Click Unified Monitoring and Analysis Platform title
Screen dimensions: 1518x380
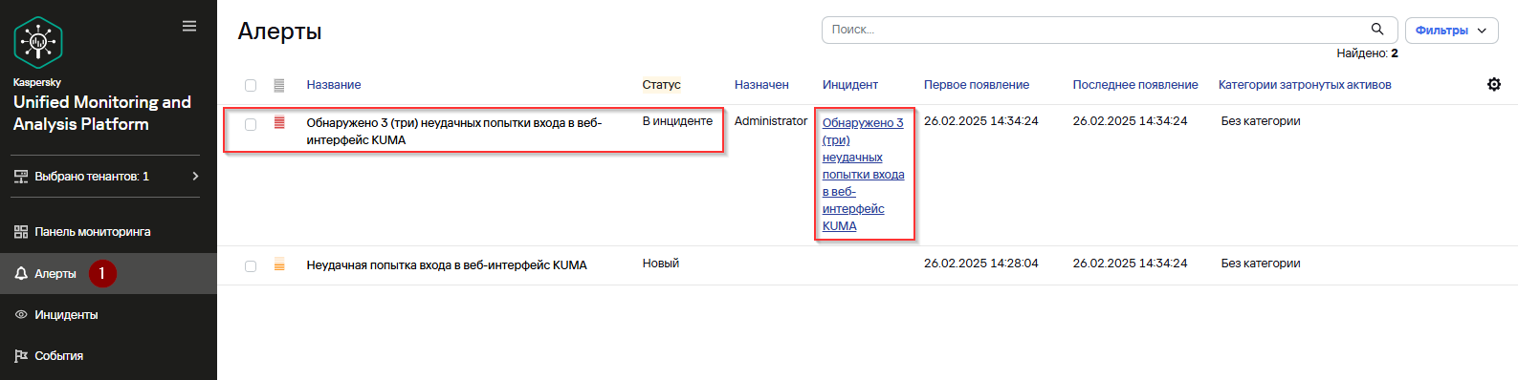coord(102,113)
